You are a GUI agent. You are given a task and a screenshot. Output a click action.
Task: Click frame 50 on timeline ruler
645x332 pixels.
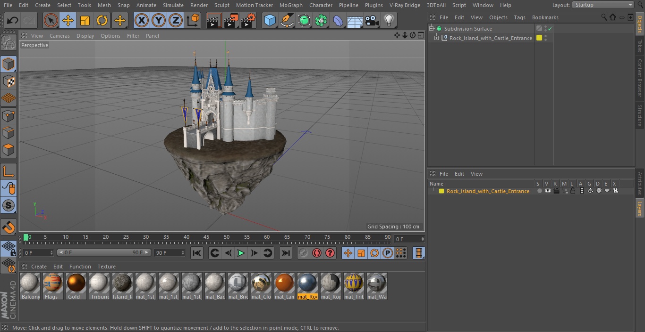coord(227,237)
